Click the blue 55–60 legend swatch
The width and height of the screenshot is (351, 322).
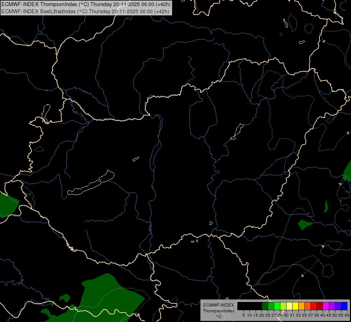pos(344,306)
